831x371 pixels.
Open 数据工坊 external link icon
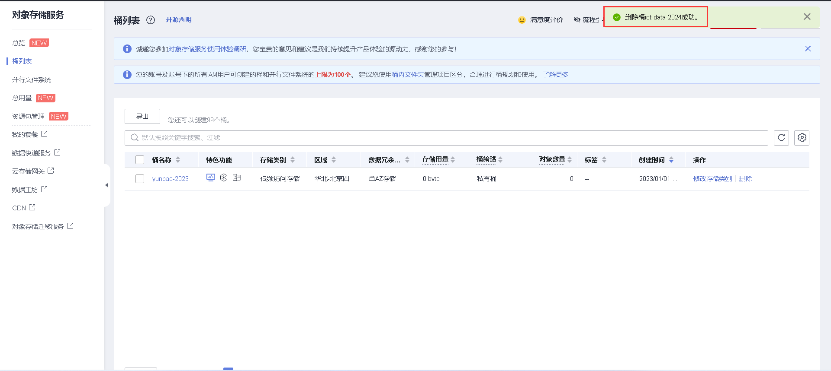tap(44, 189)
